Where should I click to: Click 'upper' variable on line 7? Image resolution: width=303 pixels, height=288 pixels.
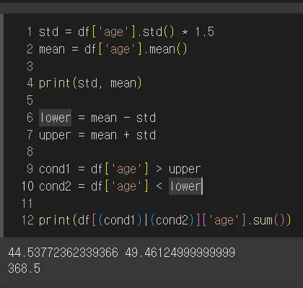[55, 135]
